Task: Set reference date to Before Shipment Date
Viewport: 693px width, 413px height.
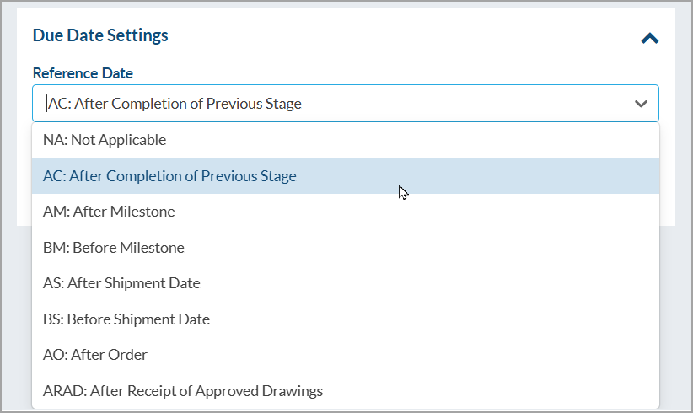Action: coord(126,319)
